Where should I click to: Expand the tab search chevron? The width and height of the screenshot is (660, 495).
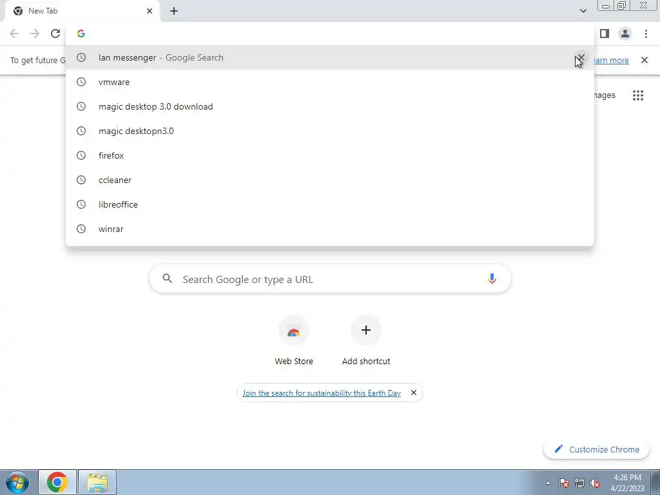[x=583, y=11]
